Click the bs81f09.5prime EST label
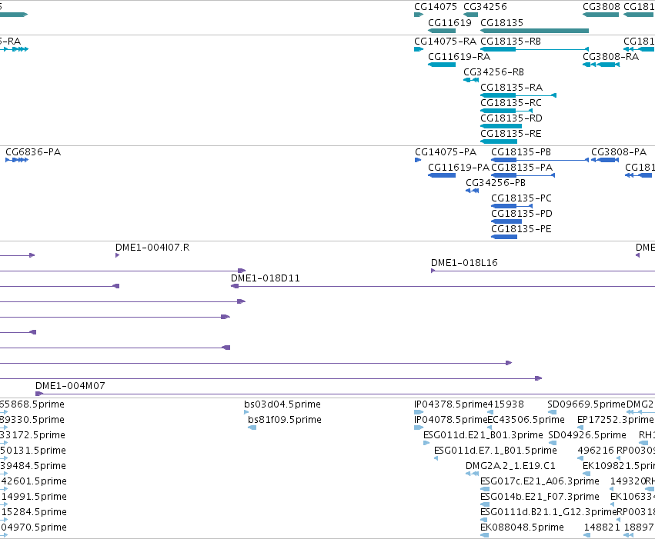 click(285, 420)
